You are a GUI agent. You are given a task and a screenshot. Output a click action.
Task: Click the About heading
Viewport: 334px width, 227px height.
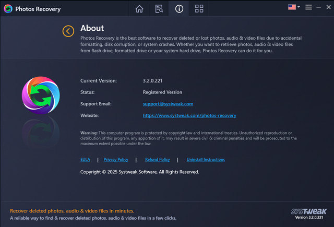(x=92, y=28)
